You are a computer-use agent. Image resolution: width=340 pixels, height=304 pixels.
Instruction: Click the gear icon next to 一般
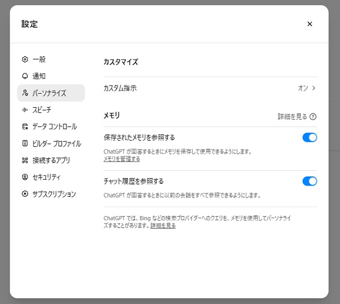pos(25,59)
